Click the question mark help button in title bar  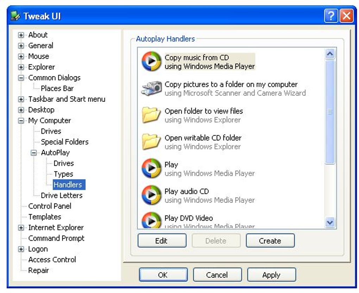(x=331, y=16)
